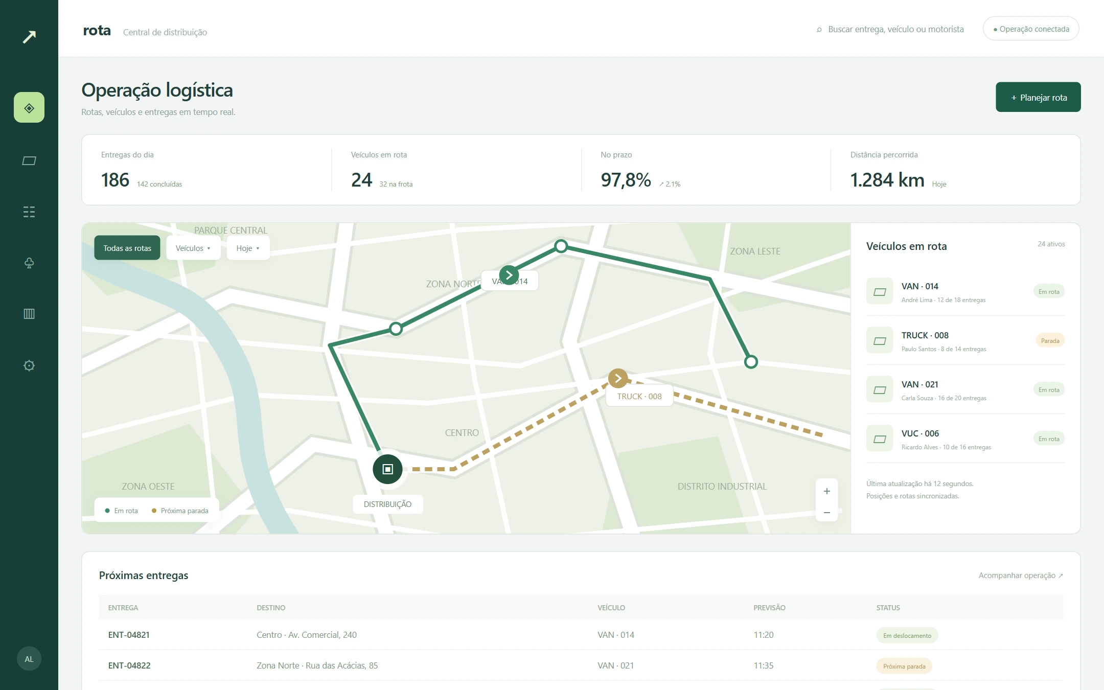
Task: Click vehicle icon beside TRUCK · 008
Action: [880, 340]
